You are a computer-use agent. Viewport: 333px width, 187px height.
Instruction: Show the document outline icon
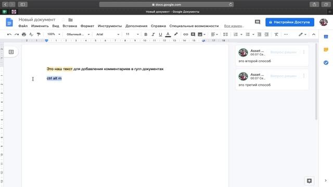pyautogui.click(x=11, y=52)
